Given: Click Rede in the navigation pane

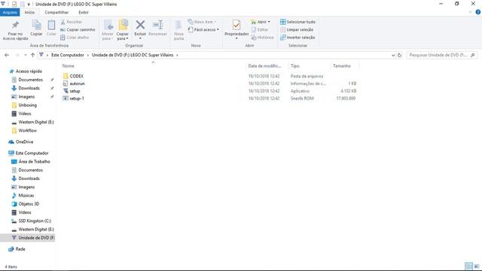Looking at the screenshot, I should (20, 249).
